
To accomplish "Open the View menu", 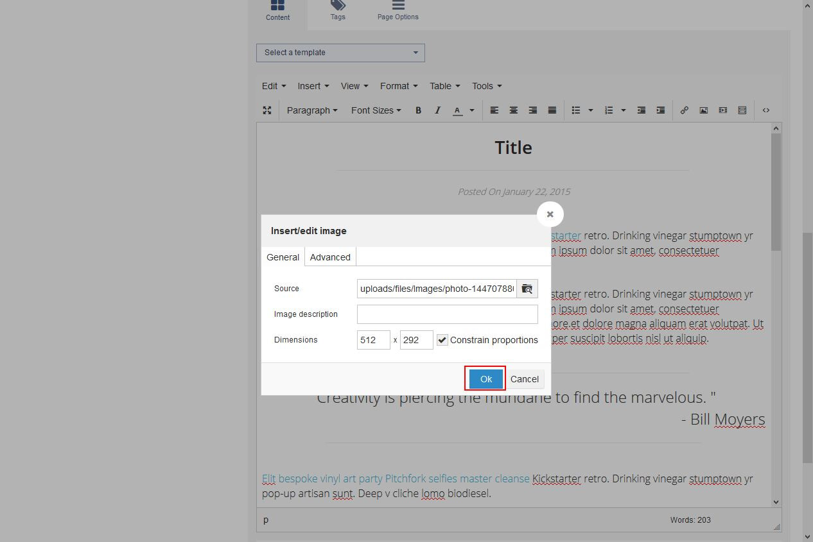I will pos(354,86).
